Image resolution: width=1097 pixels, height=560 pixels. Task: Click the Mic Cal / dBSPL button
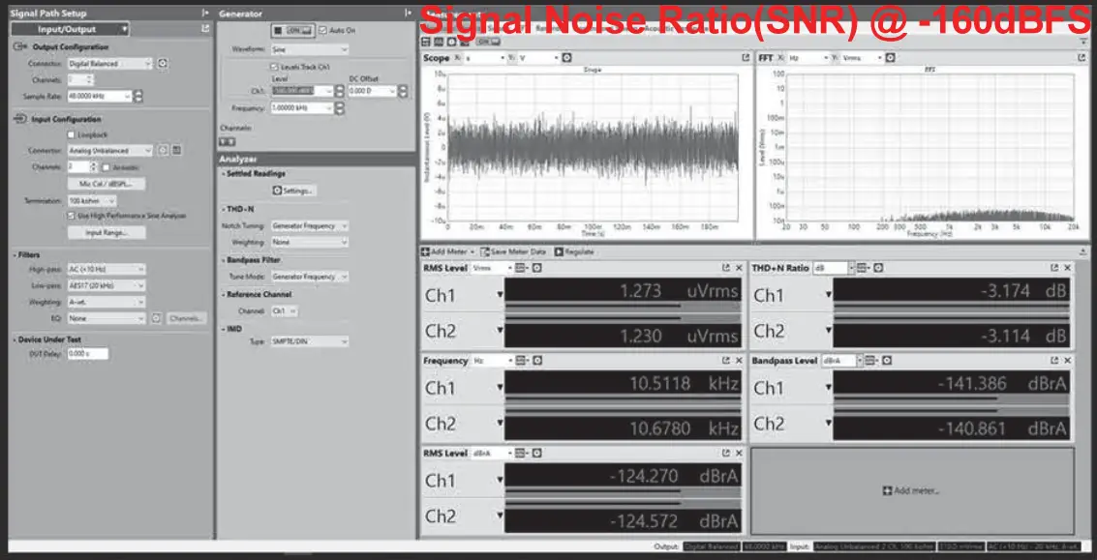[107, 184]
